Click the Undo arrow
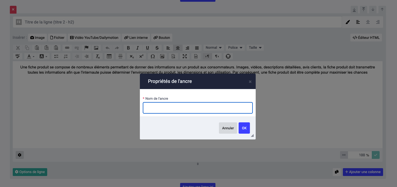397x187 pixels. click(x=107, y=48)
